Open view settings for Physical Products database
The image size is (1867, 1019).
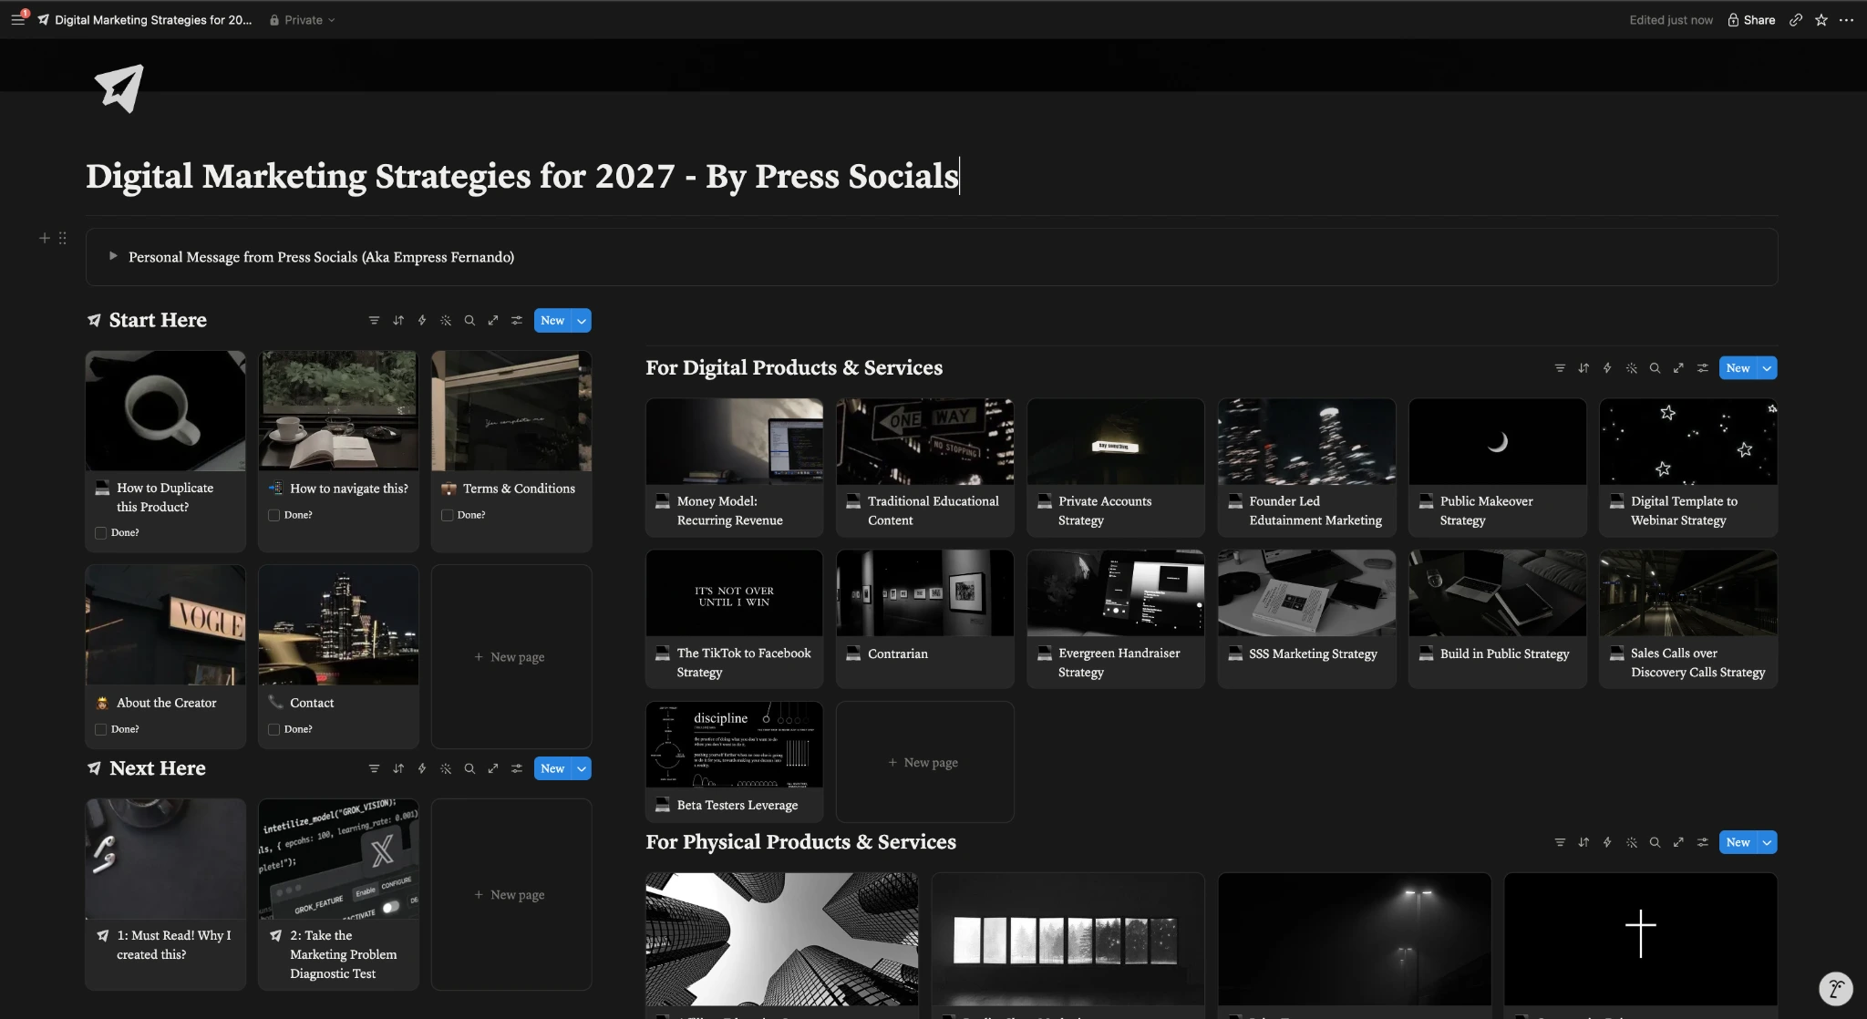pyautogui.click(x=1702, y=842)
